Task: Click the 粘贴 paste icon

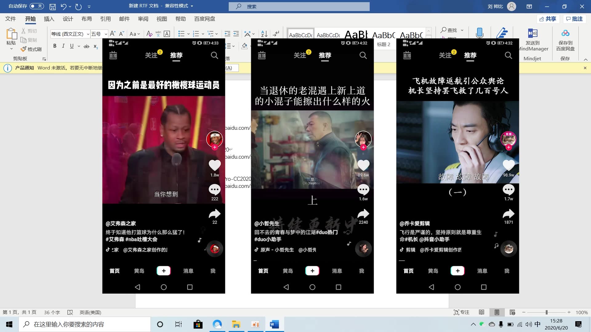Action: (x=11, y=34)
